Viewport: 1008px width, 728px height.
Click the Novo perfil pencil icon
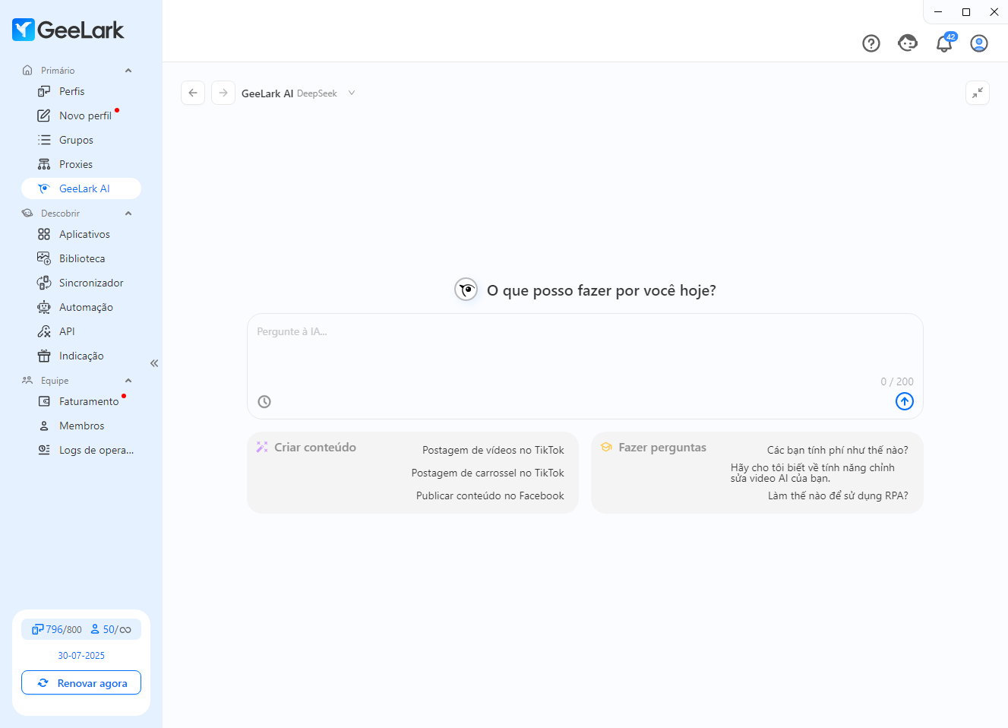tap(44, 116)
